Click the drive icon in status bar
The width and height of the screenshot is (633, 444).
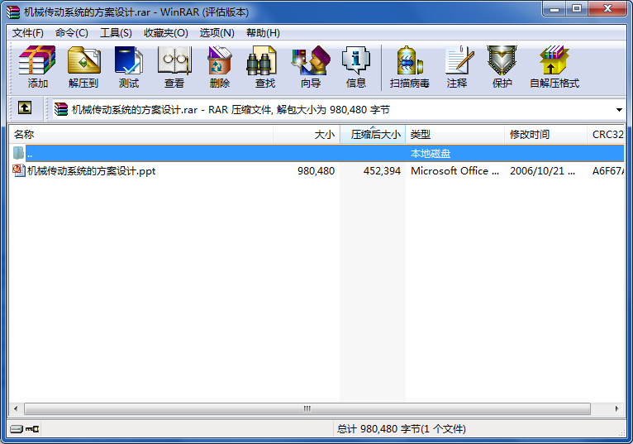17,428
